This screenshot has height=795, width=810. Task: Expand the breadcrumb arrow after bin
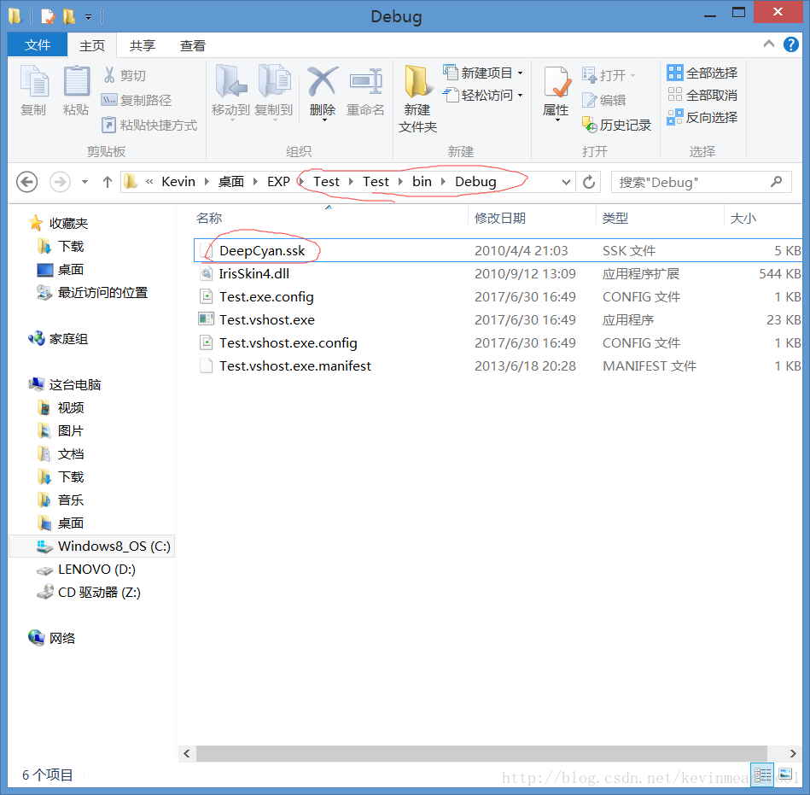click(x=443, y=181)
